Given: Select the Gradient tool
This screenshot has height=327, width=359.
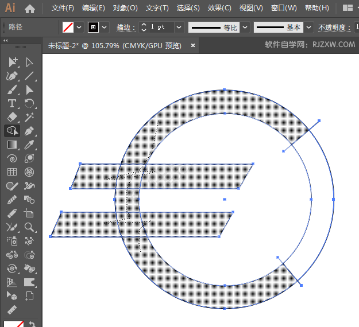Looking at the screenshot, I should pyautogui.click(x=11, y=145).
